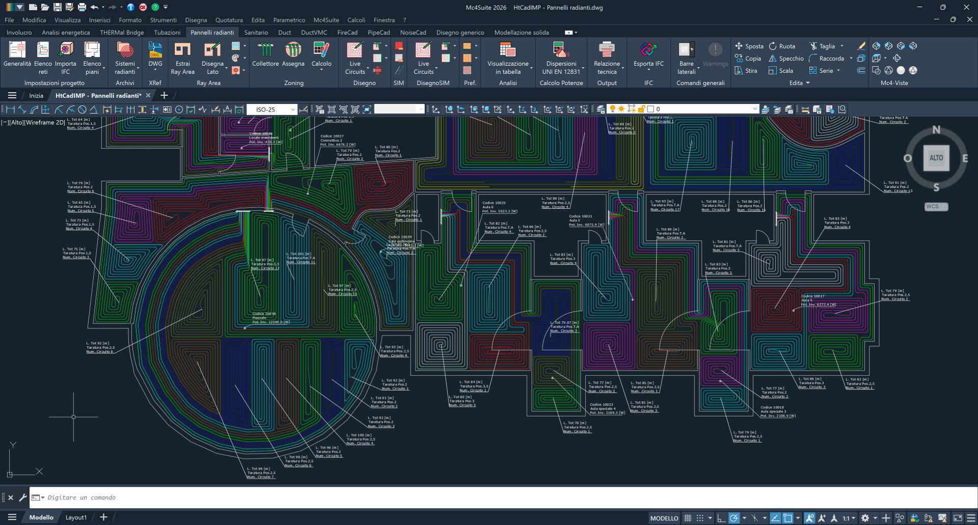Add a new drawing tab with plus
Viewport: 978px width, 525px height.
coord(164,95)
